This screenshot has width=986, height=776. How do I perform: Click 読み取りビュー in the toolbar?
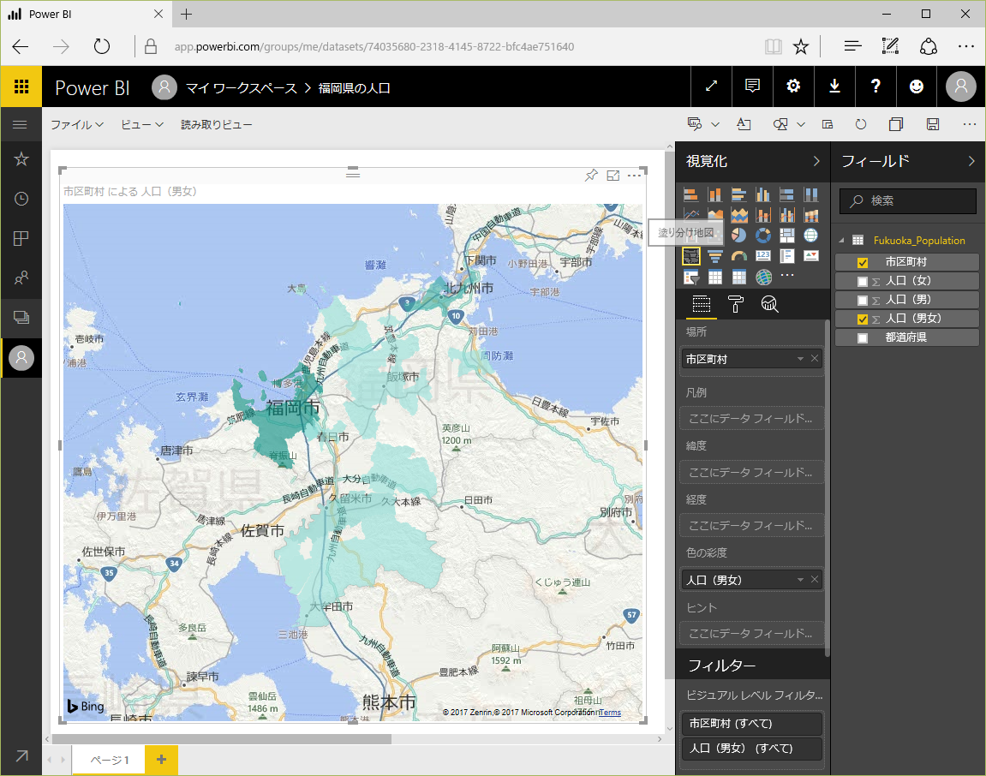pyautogui.click(x=217, y=124)
